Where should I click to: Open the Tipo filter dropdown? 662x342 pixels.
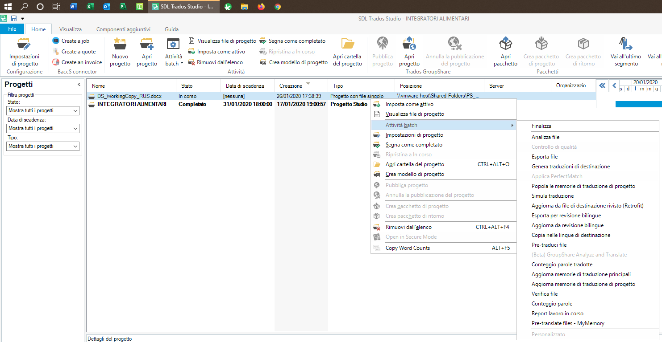43,146
